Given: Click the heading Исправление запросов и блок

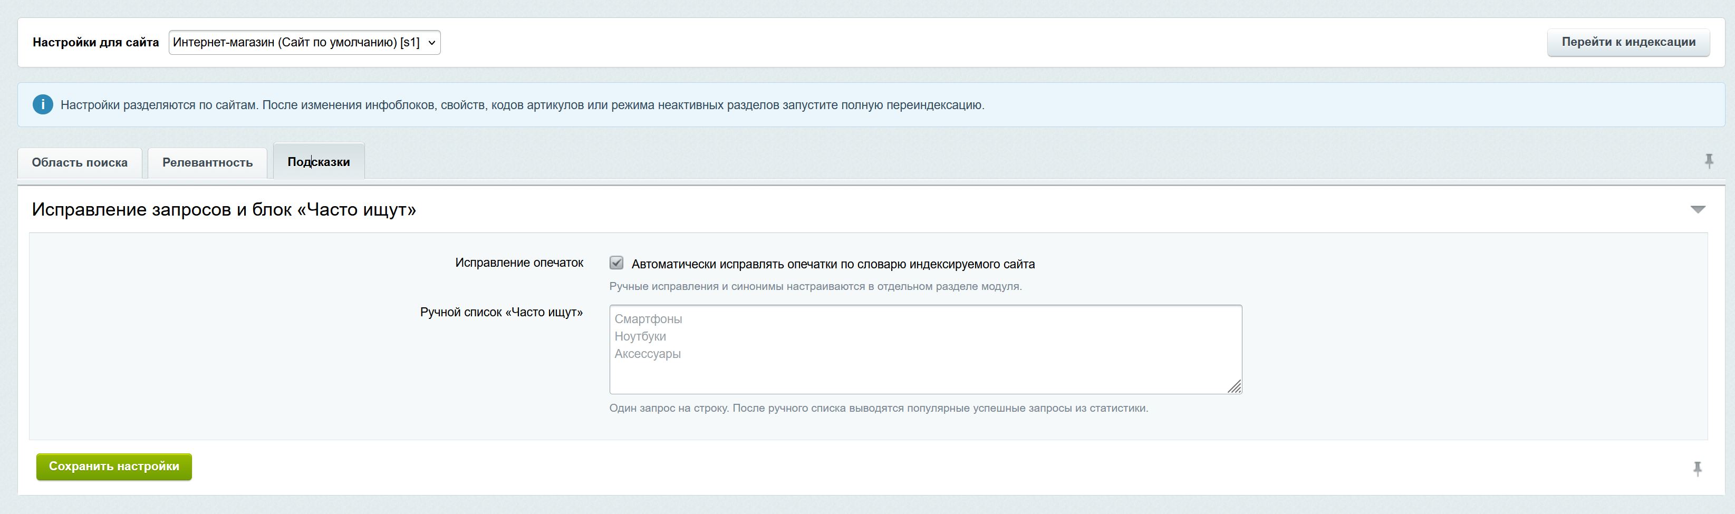Looking at the screenshot, I should (x=224, y=209).
